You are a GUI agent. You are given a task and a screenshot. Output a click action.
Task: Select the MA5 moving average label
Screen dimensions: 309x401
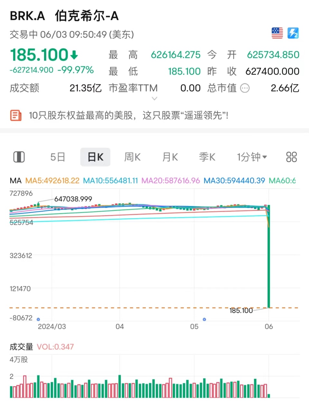(52, 181)
